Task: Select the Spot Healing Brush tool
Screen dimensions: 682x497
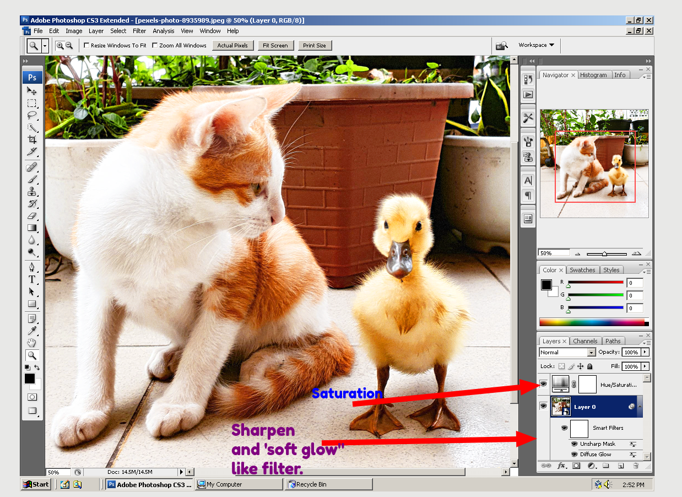Action: coord(32,167)
